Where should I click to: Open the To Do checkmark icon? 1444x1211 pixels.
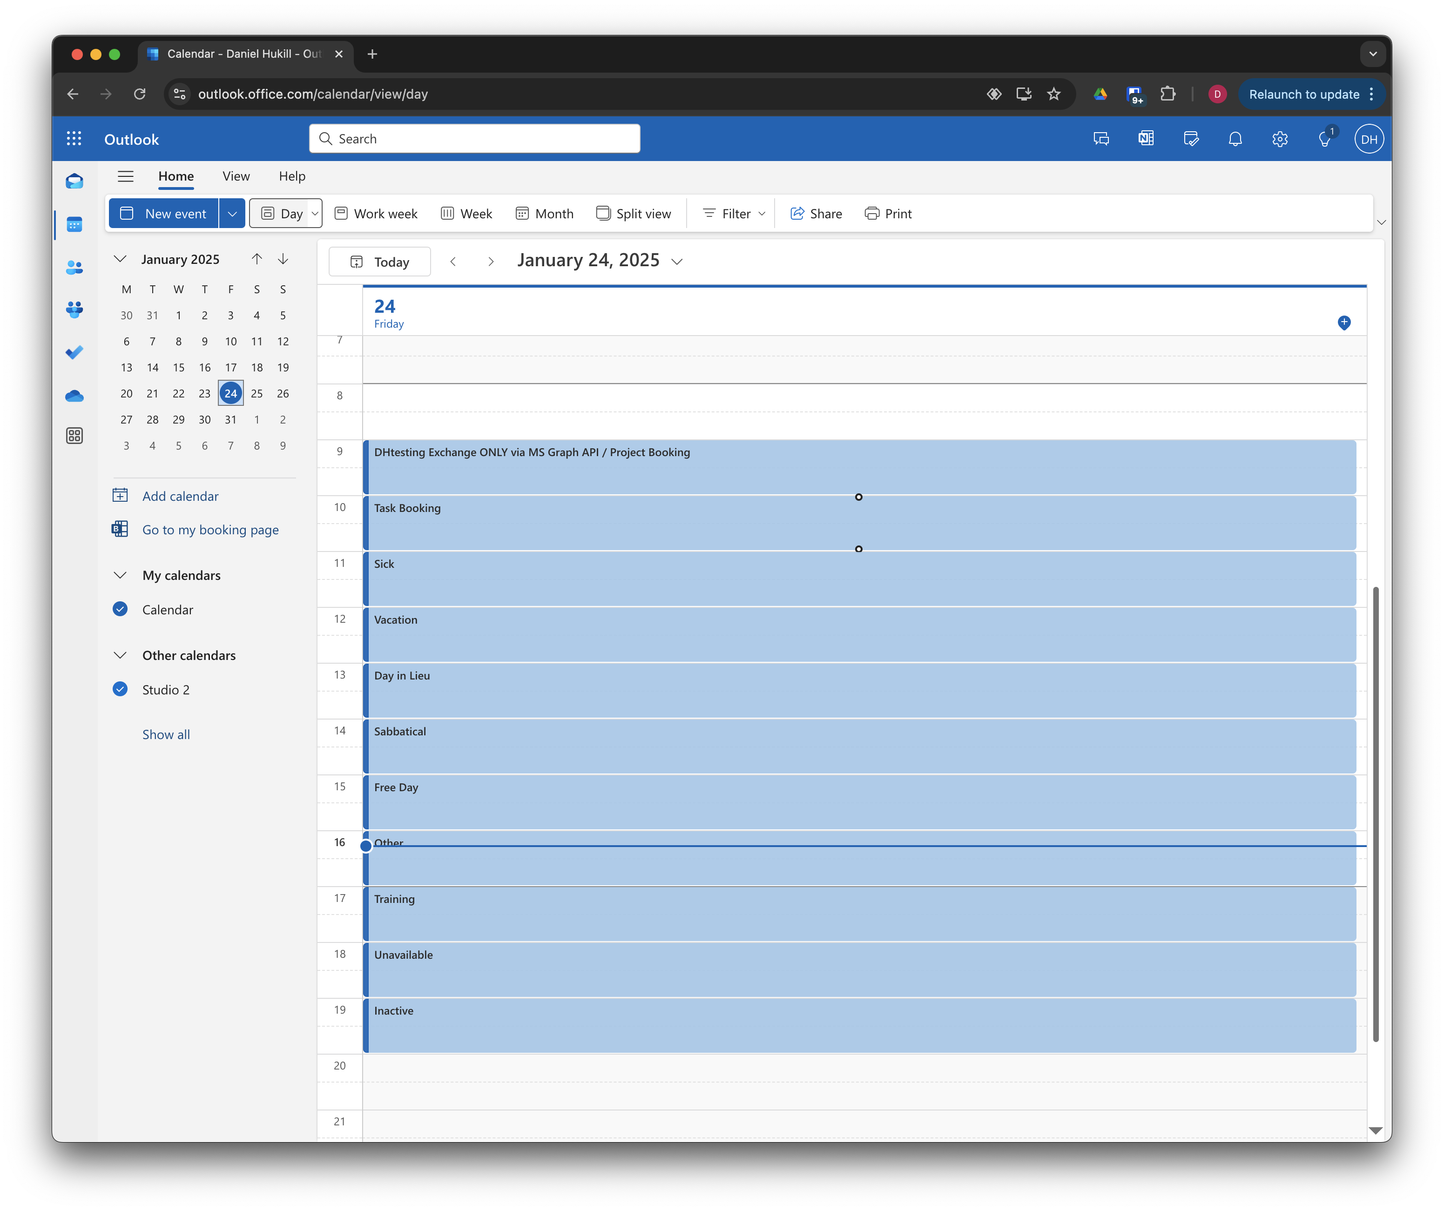tap(74, 353)
